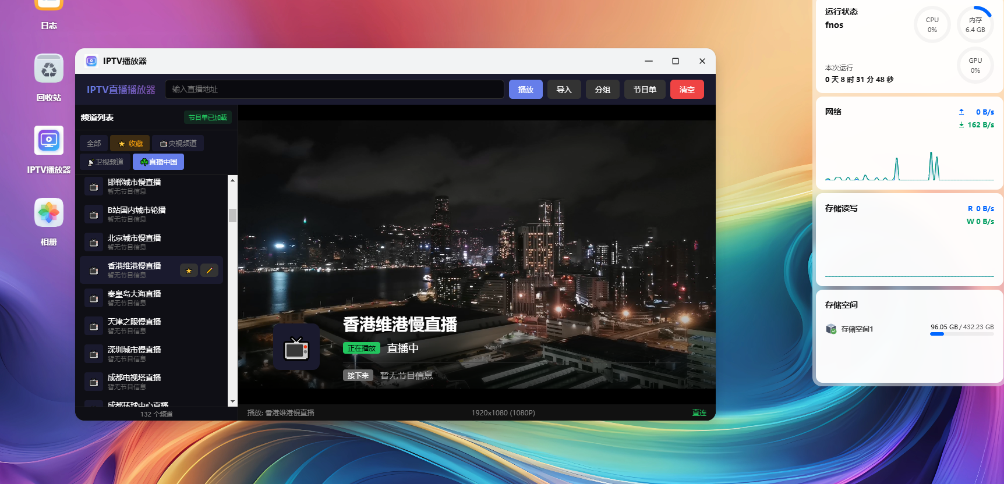Favorite the 香港维港慢直播 channel with the star
The height and width of the screenshot is (484, 1004).
coord(189,271)
